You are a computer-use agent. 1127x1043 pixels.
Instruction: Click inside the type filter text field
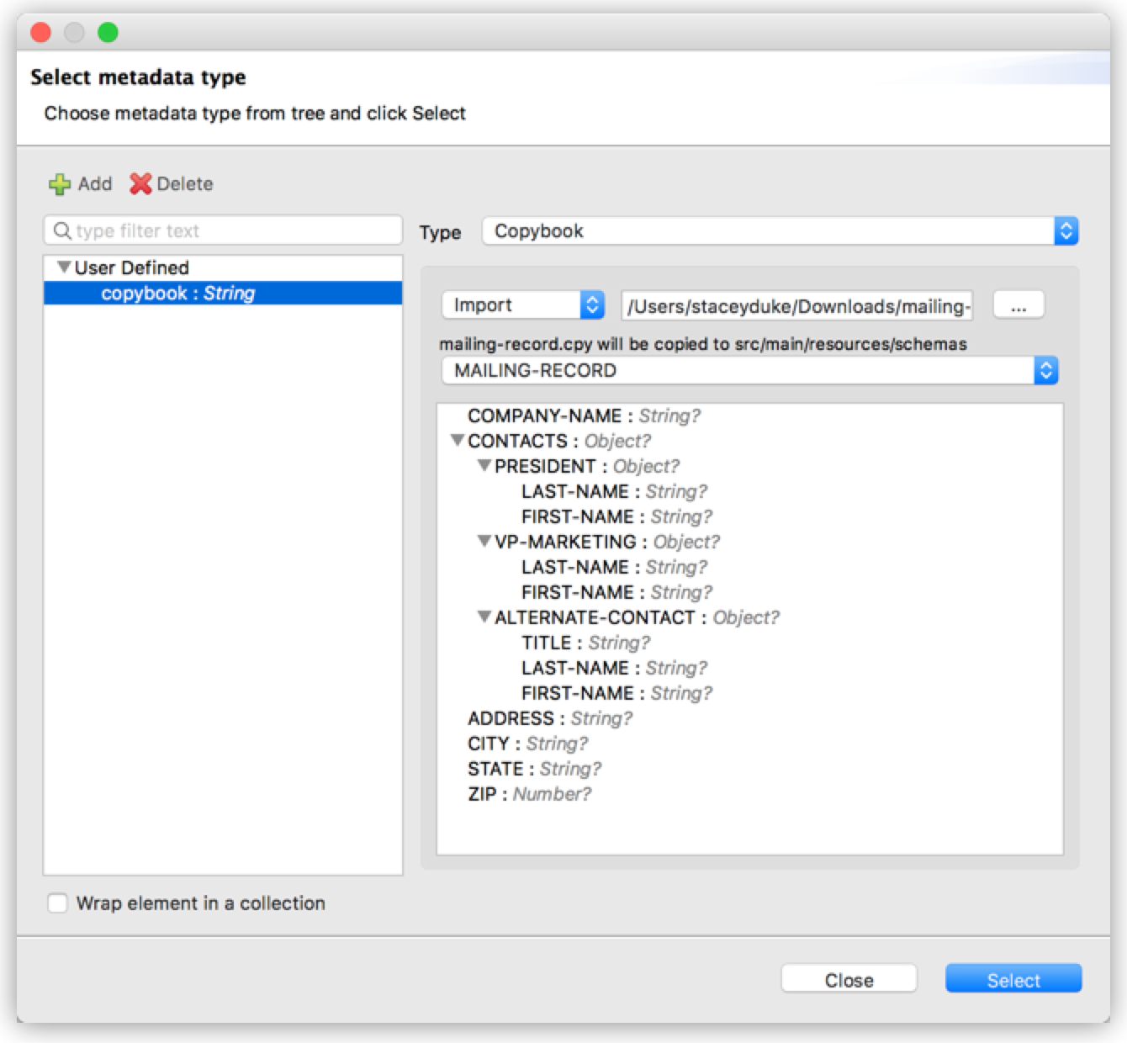(210, 230)
